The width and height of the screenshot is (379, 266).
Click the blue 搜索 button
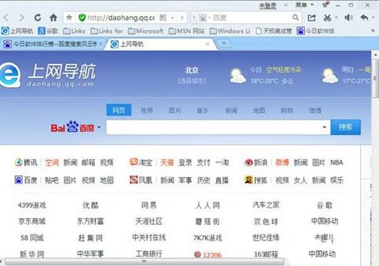pos(346,127)
